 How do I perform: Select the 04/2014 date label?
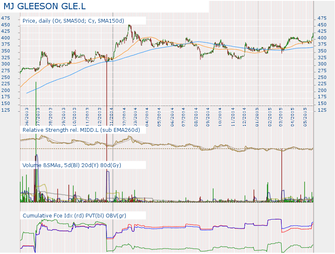tap(148, 117)
